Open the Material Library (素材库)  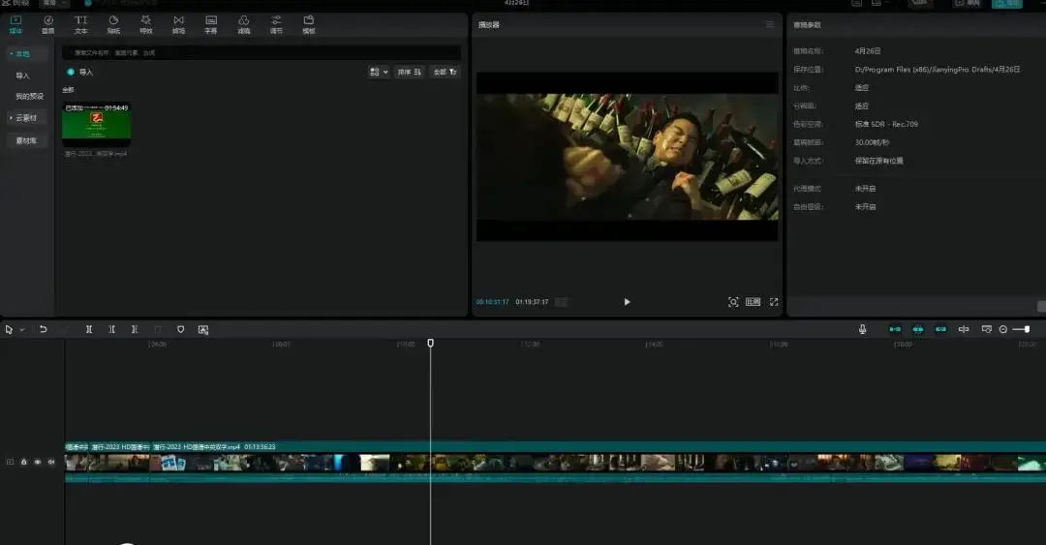tap(26, 140)
